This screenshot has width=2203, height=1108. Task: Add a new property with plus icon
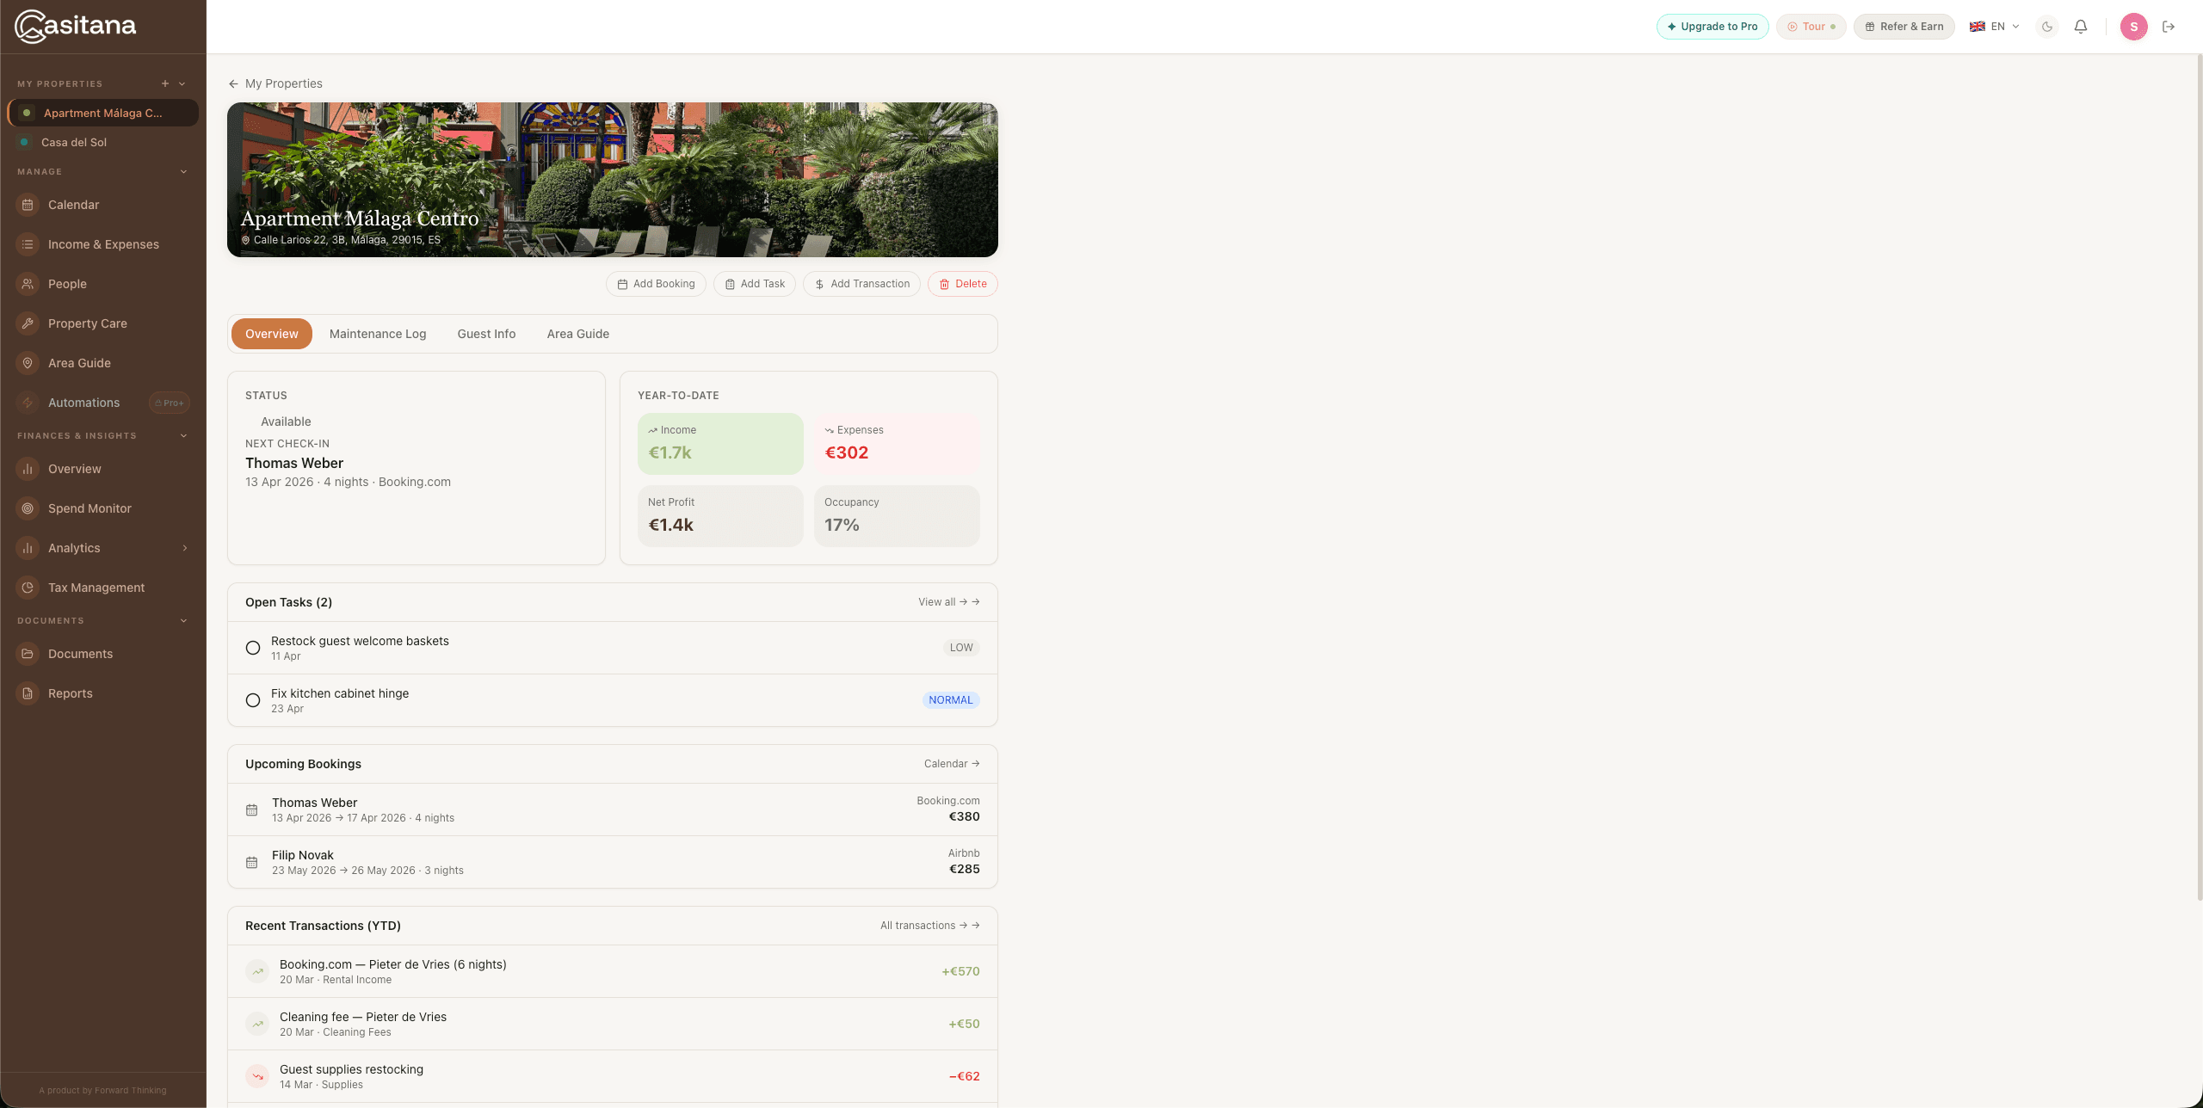(165, 83)
